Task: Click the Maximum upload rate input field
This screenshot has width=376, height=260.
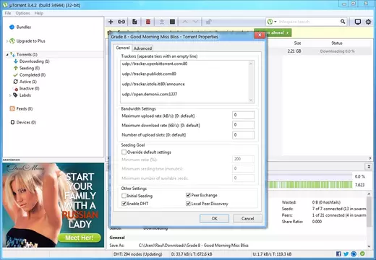Action: click(x=243, y=115)
